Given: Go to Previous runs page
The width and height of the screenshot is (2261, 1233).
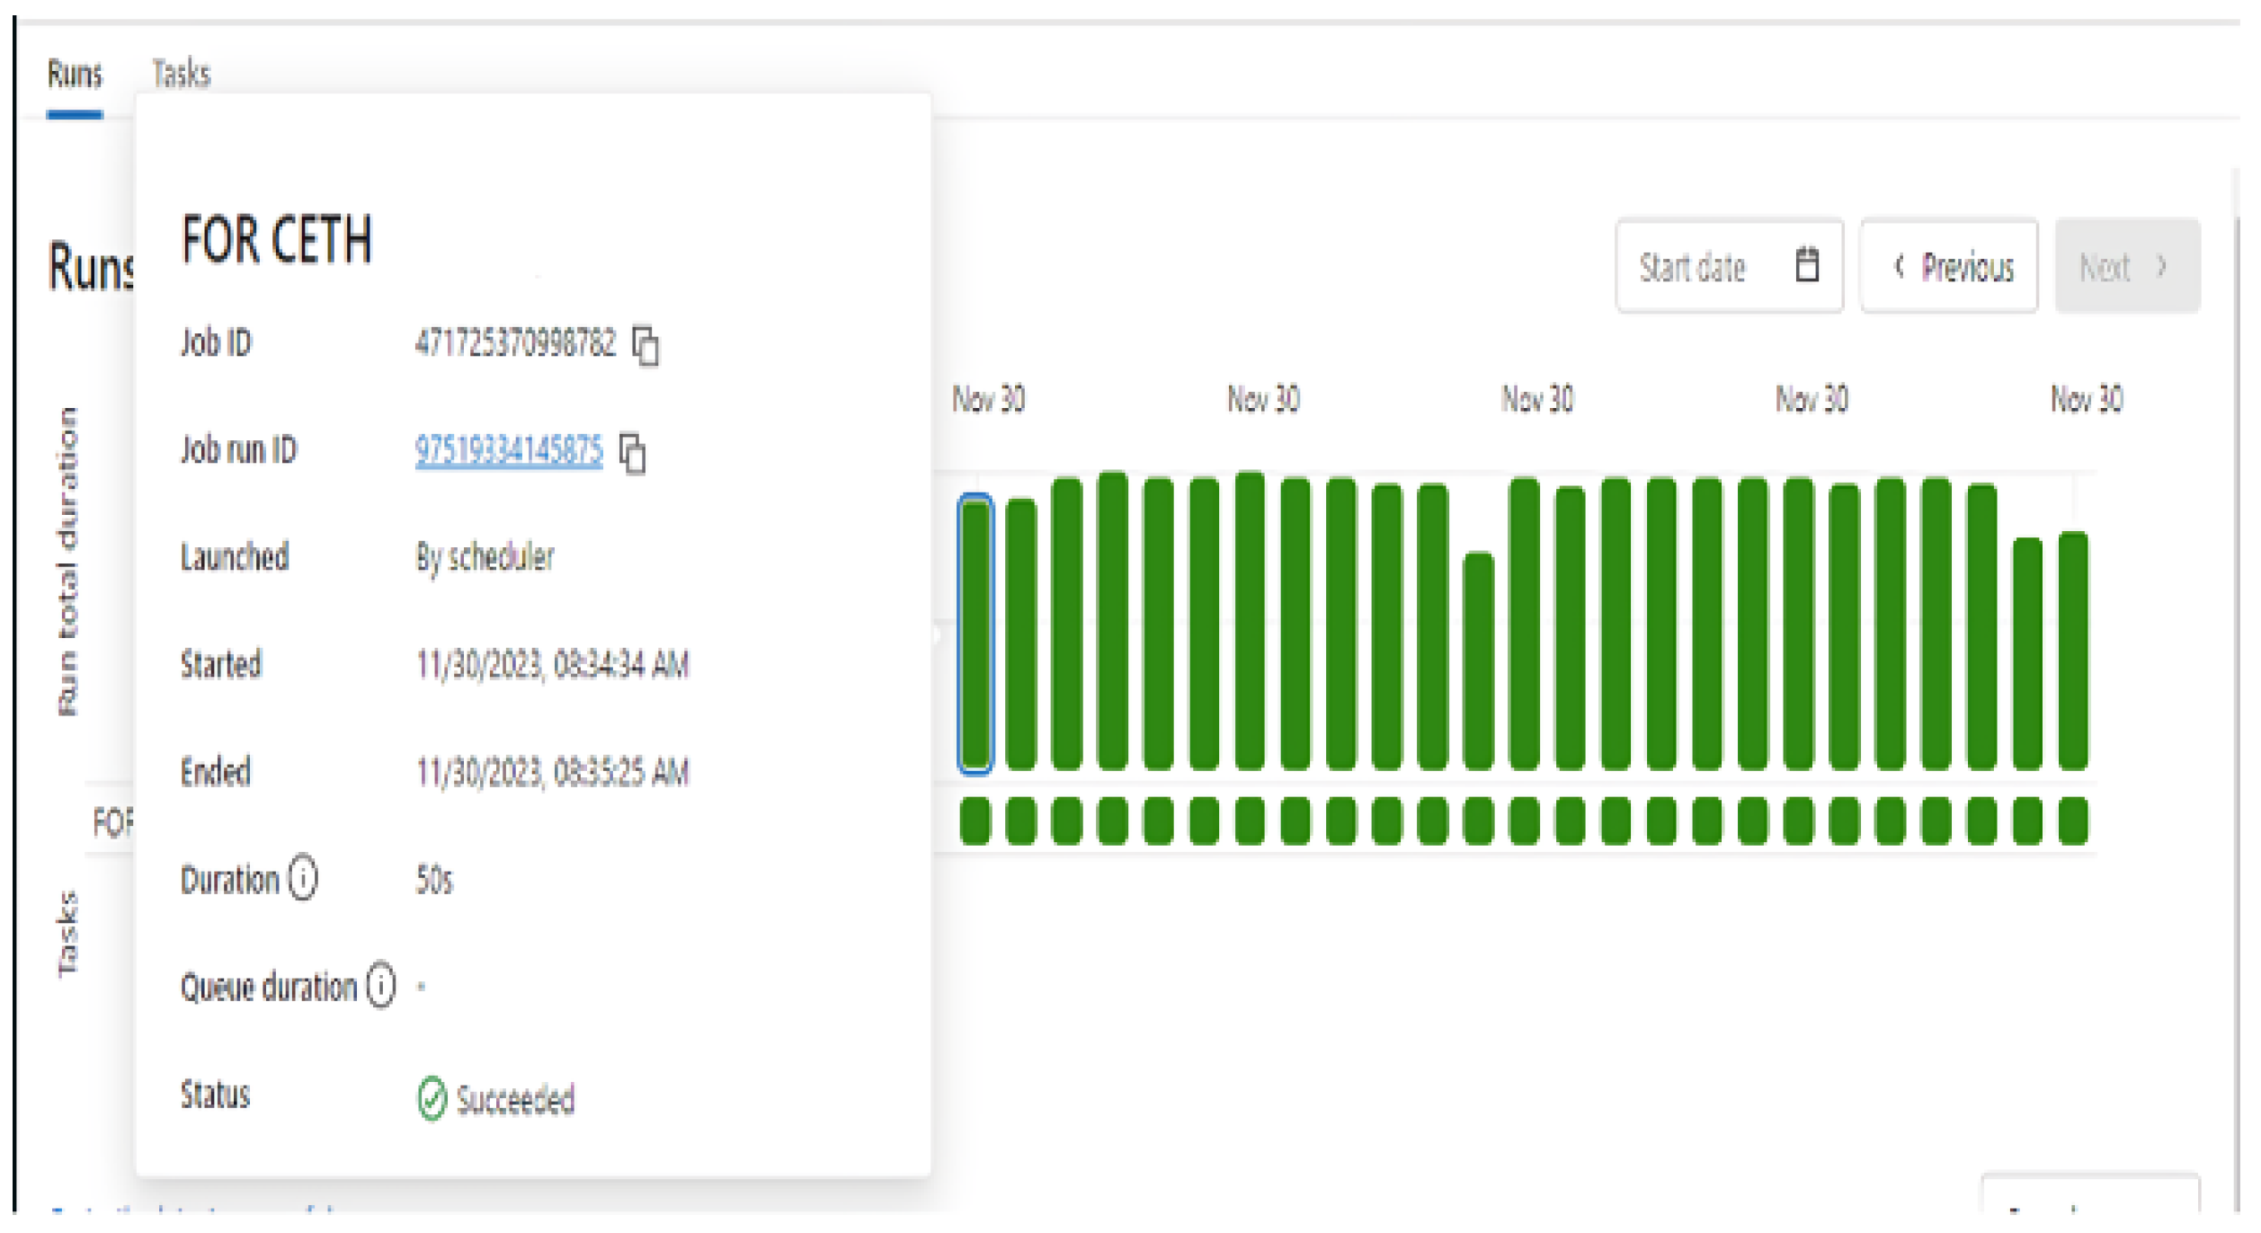Looking at the screenshot, I should [x=1949, y=267].
